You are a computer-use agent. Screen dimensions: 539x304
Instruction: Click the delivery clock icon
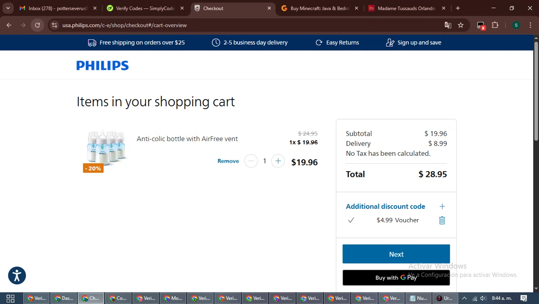coord(216,42)
